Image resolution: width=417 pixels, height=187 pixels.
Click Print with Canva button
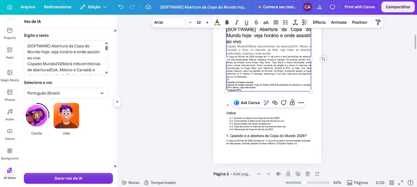point(359,7)
